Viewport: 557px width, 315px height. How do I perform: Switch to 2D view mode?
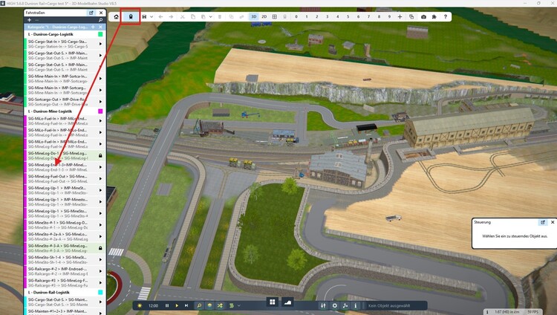264,16
